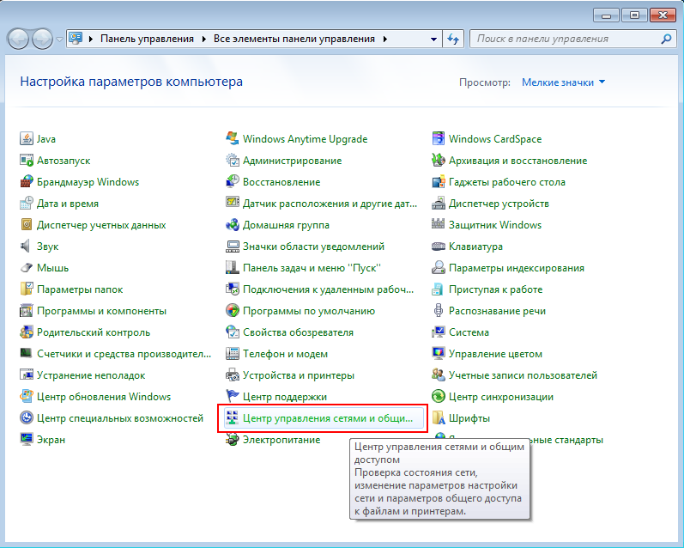Screen dimensions: 684x548
Task: Open Центр специальных возможностей link
Action: (x=120, y=418)
